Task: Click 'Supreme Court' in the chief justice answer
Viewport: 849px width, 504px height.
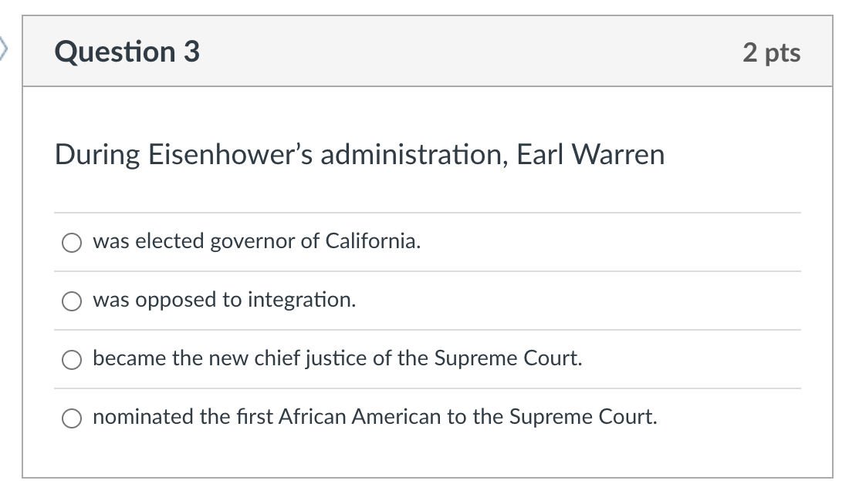Action: pos(508,358)
